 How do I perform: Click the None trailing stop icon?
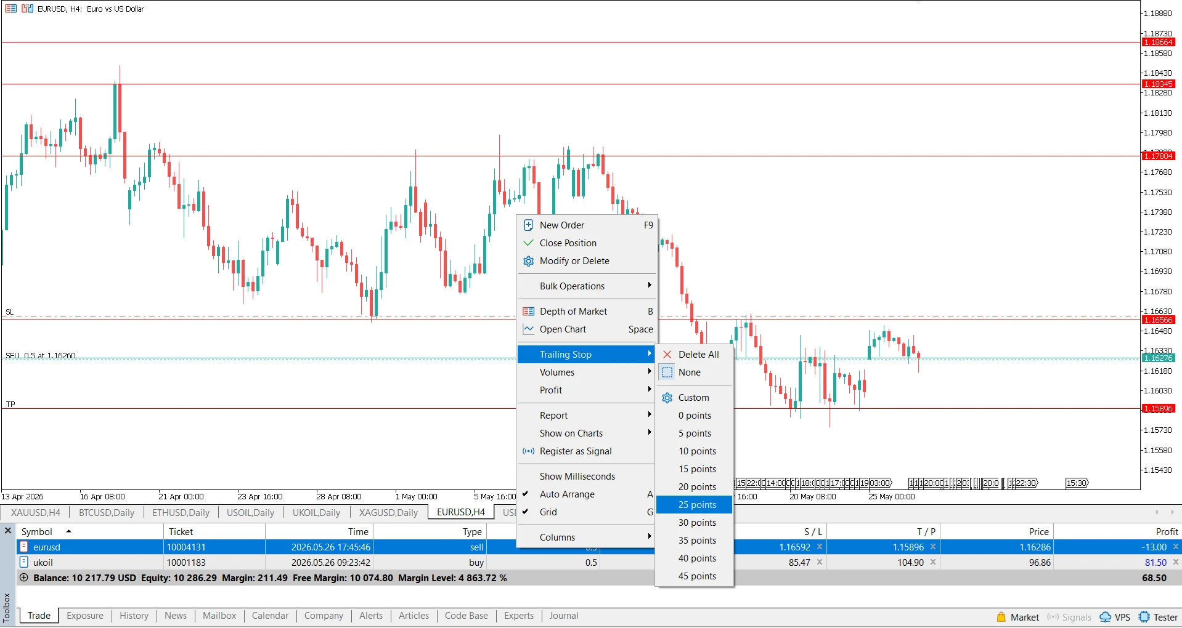[x=667, y=372]
